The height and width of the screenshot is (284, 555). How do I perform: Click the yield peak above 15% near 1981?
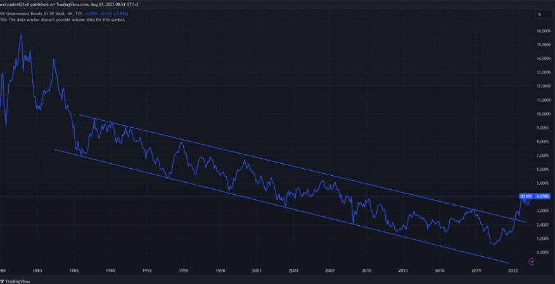point(21,35)
